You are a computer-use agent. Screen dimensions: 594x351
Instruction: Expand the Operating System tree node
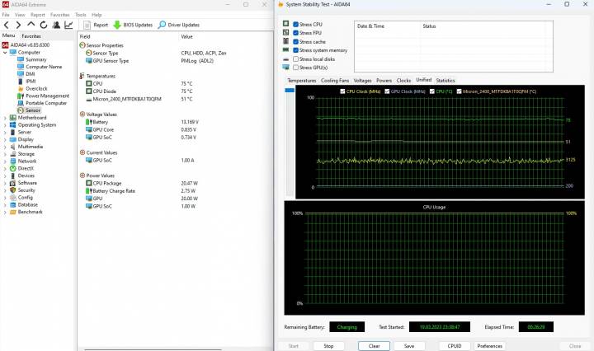5,125
